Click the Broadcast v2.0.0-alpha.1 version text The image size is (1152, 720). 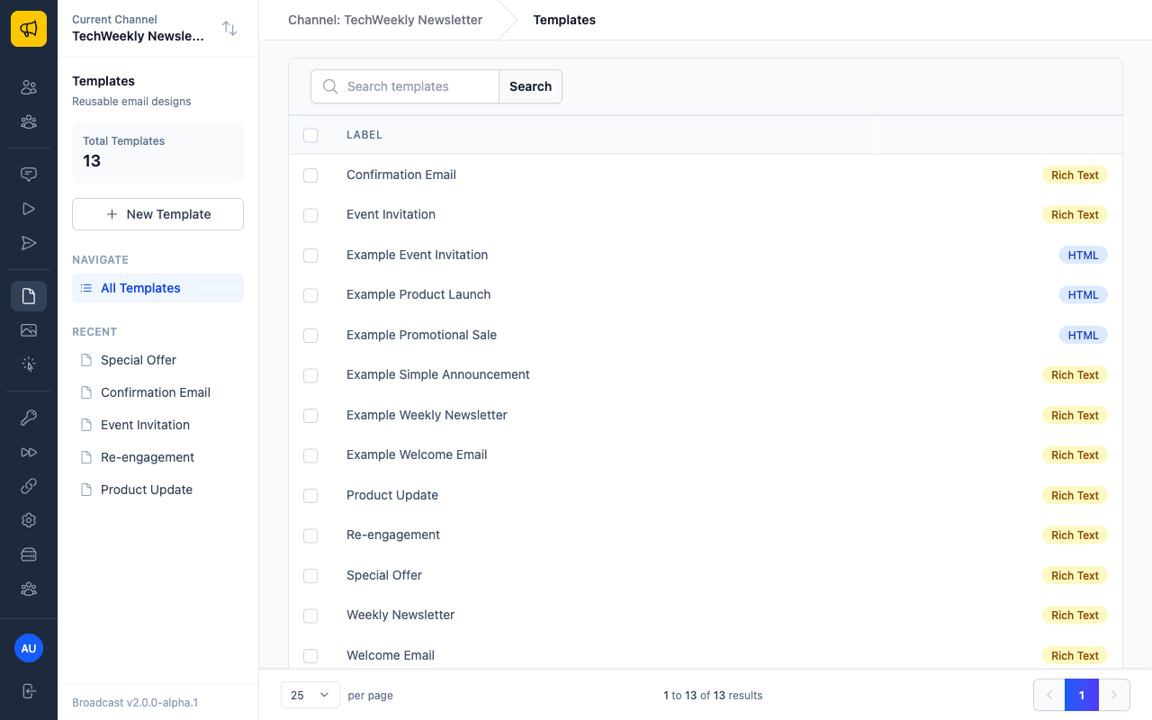135,703
